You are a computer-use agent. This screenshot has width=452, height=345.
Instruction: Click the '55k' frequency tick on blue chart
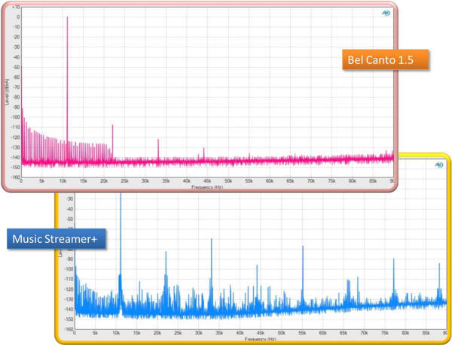click(x=302, y=333)
